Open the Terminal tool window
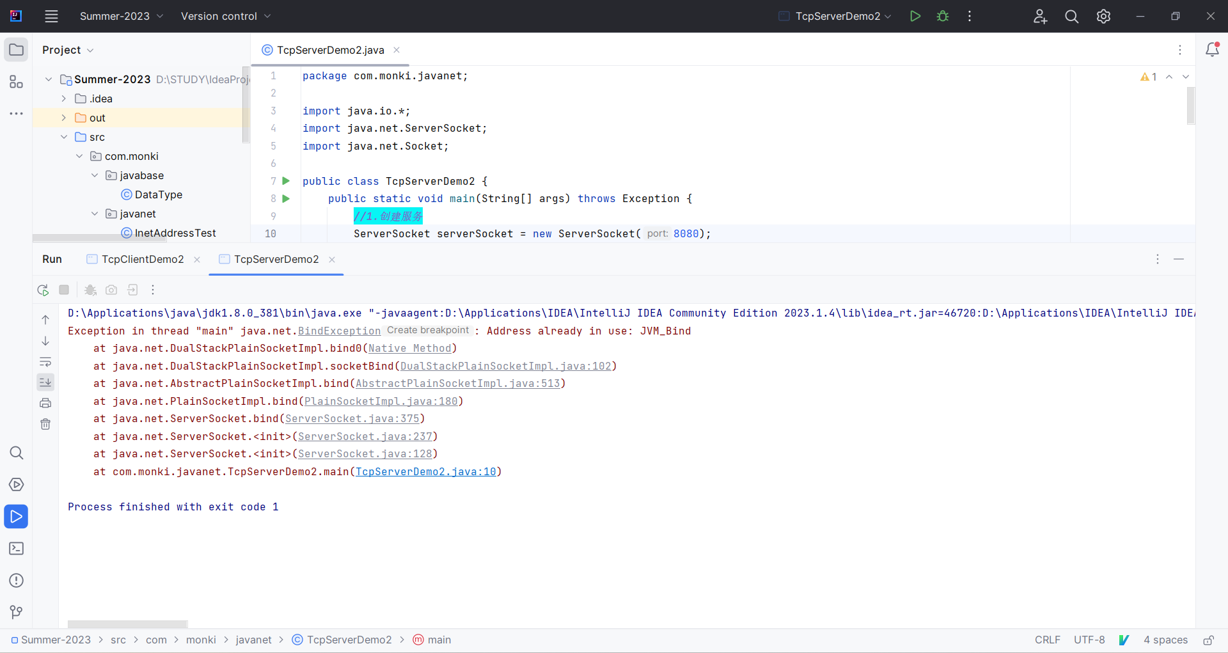The image size is (1228, 653). pyautogui.click(x=17, y=549)
